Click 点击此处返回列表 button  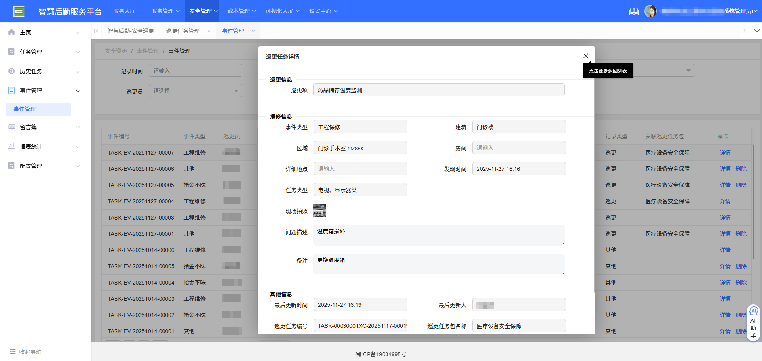[608, 71]
